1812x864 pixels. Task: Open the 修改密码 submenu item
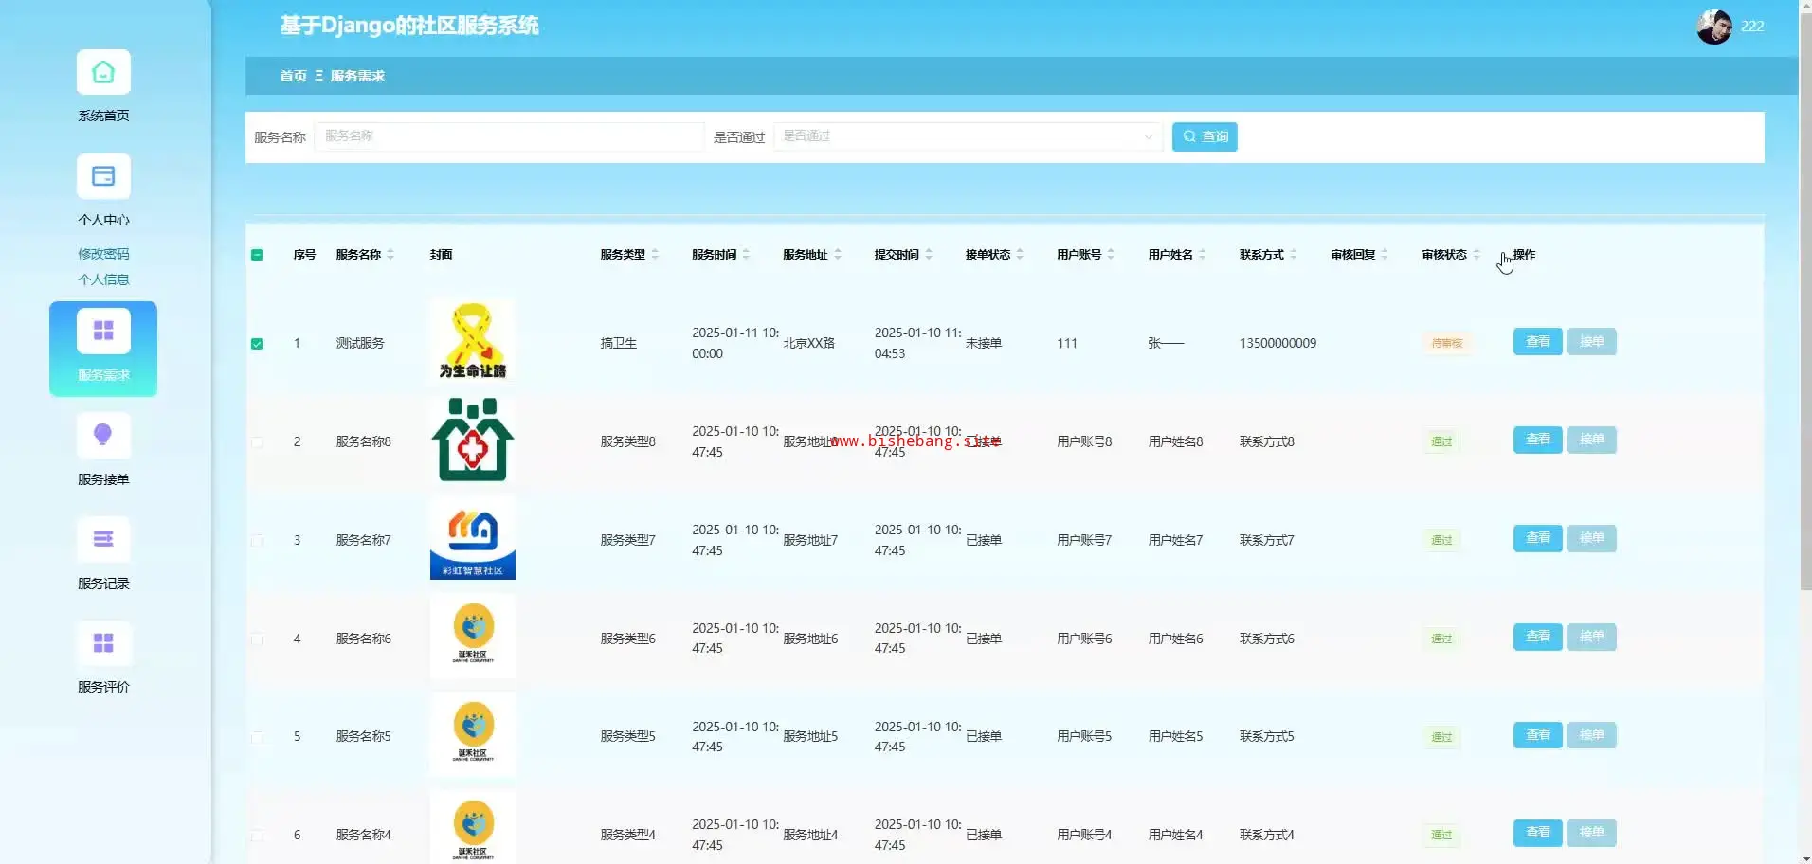(103, 254)
